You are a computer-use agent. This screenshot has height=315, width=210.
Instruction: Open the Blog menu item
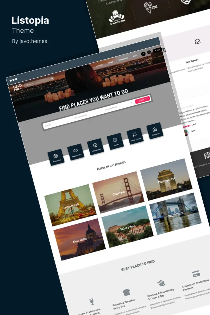(135, 56)
